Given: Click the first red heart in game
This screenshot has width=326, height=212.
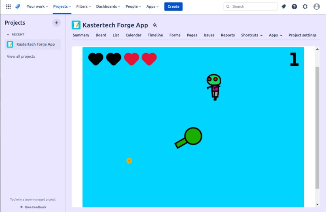Looking at the screenshot, I should [x=131, y=59].
